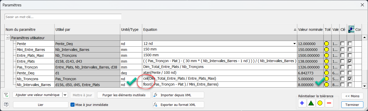Viewport: 368px width, 111px height.
Task: Check the export box for Mini_Entre_Barres
Action: click(350, 49)
